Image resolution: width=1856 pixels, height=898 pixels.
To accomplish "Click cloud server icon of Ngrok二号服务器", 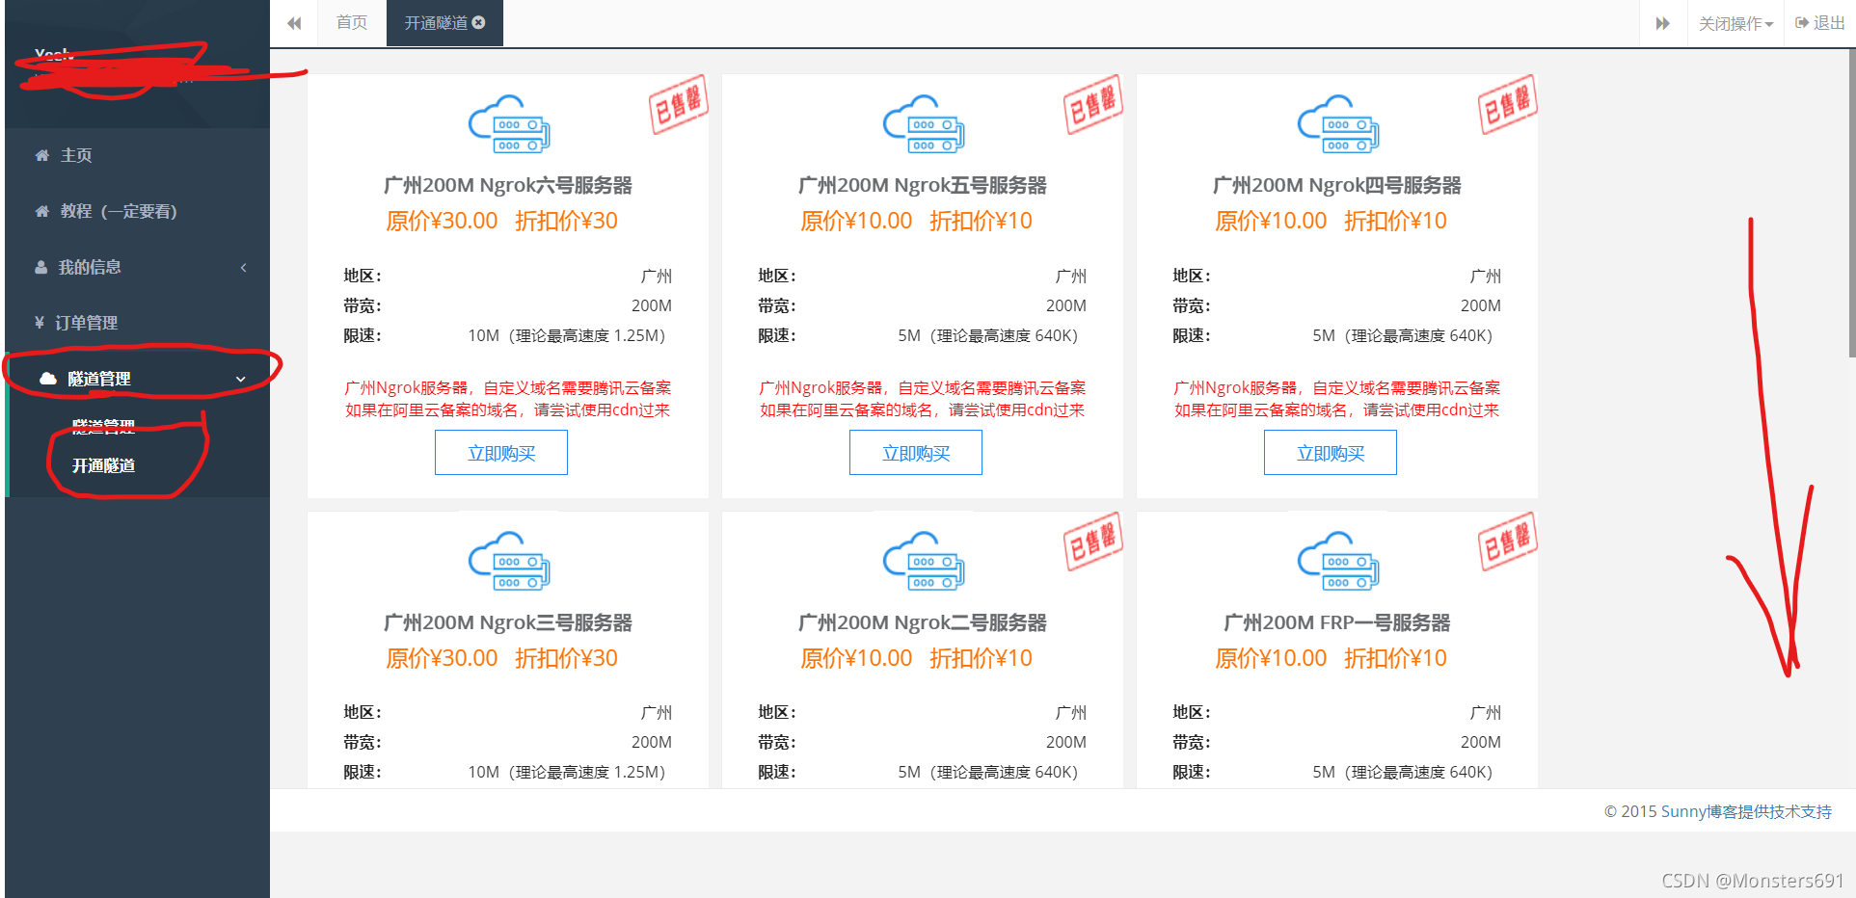I will [x=924, y=561].
